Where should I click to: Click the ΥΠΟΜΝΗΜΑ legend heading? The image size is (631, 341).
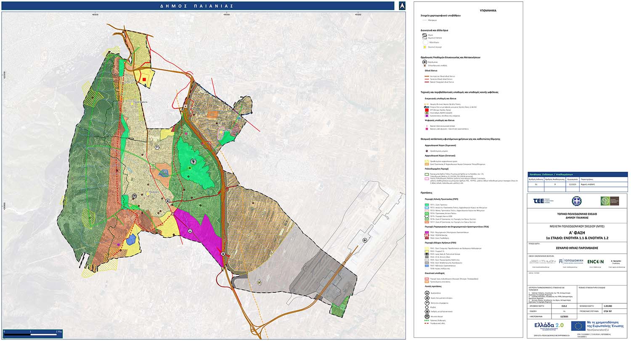tap(488, 10)
